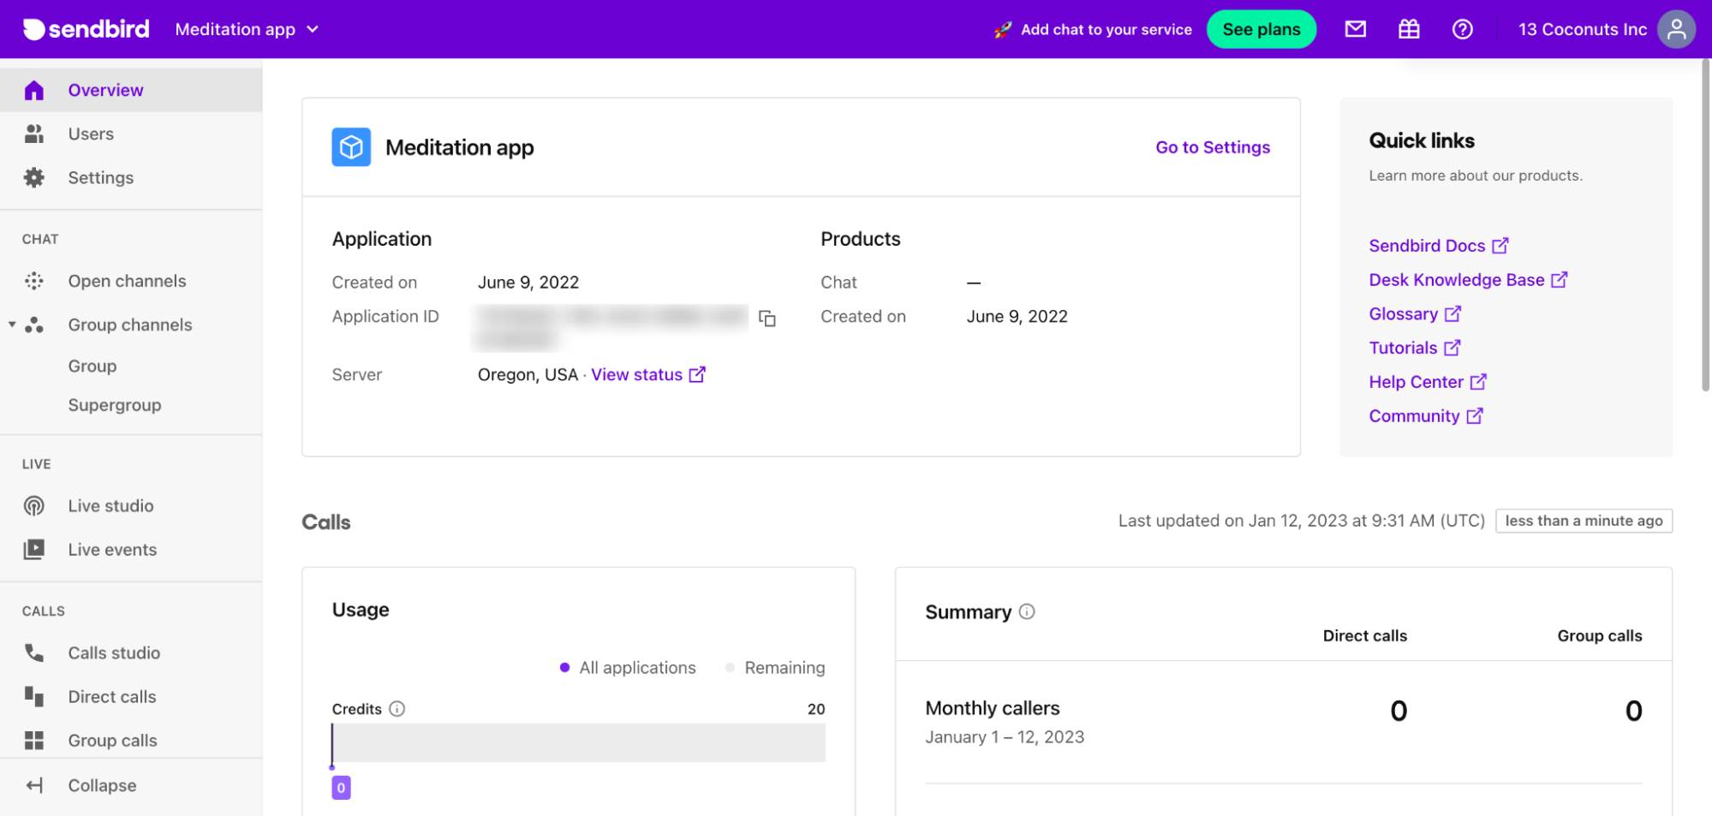Click the rocket icon in the header

[x=1003, y=30]
